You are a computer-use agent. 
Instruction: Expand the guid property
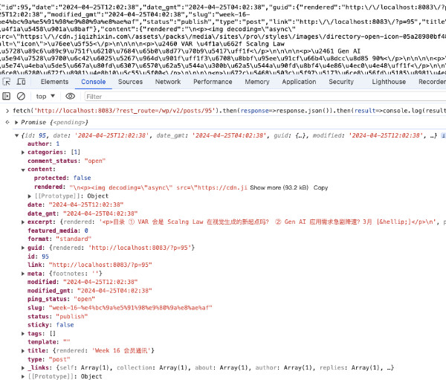coord(23,248)
